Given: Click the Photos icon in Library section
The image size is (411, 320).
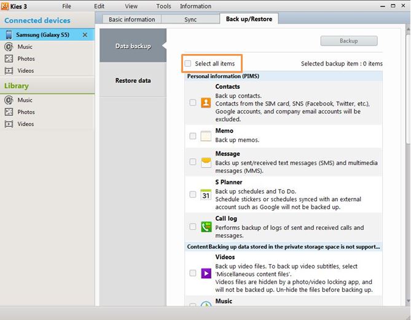Looking at the screenshot, I should (x=9, y=112).
